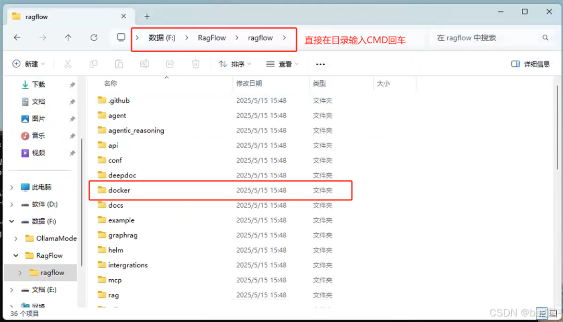Click the Cut scissors icon
Image resolution: width=563 pixels, height=322 pixels.
pos(67,64)
